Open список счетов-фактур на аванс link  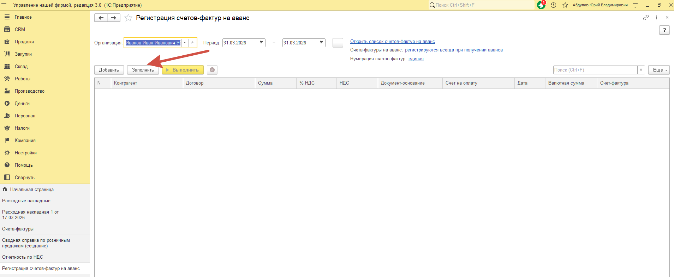pos(392,42)
